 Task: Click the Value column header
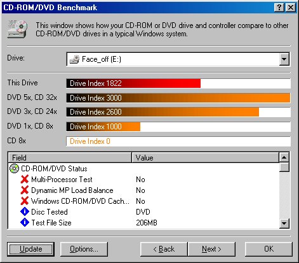coord(205,158)
